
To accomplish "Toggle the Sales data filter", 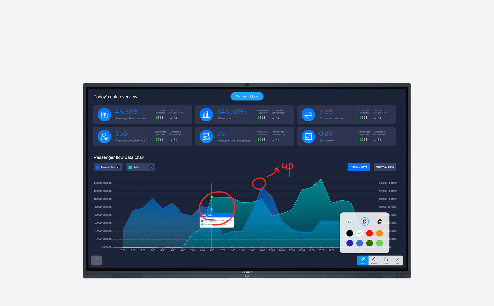I will (140, 167).
